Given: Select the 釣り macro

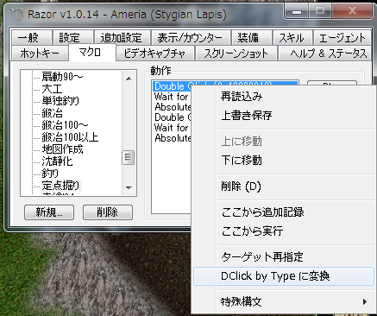Looking at the screenshot, I should click(50, 174).
